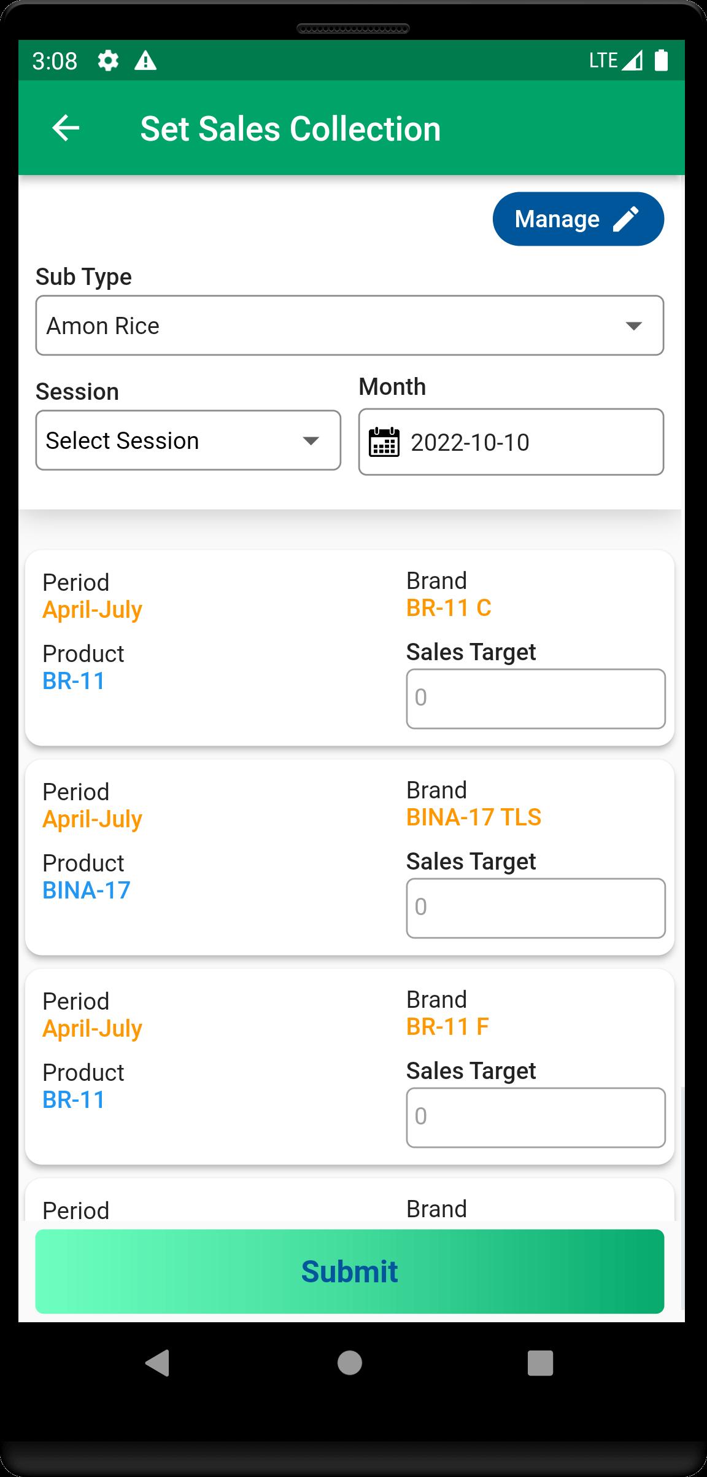Pick the month date 2022-10-10 field
Viewport: 707px width, 1477px height.
pos(511,442)
